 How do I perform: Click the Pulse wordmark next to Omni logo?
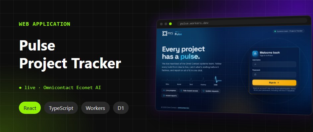(x=178, y=34)
